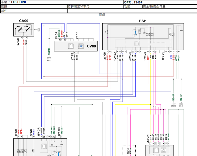The height and width of the screenshot is (156, 197).
Task: Click 9024A label in dashed box
Action: coord(128,151)
